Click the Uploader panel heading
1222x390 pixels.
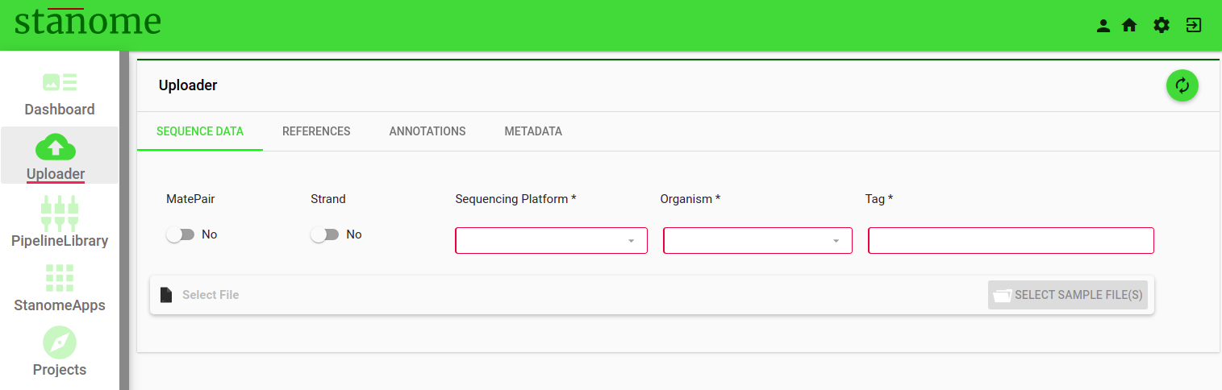[x=188, y=85]
